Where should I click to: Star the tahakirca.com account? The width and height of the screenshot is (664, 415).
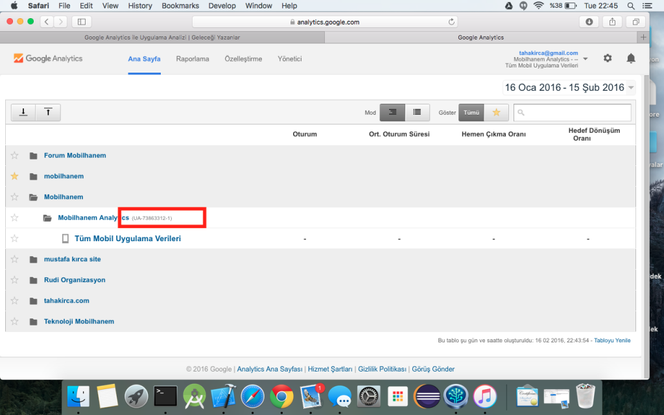[14, 301]
